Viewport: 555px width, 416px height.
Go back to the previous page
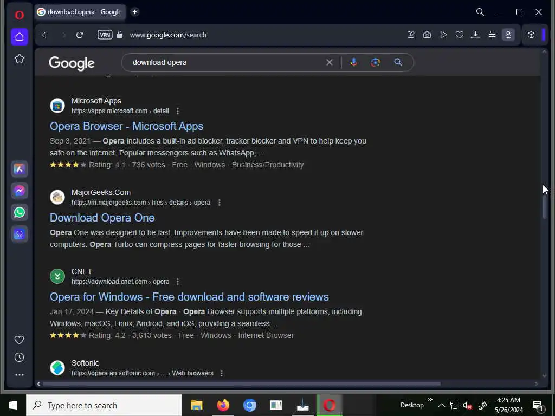click(x=44, y=35)
